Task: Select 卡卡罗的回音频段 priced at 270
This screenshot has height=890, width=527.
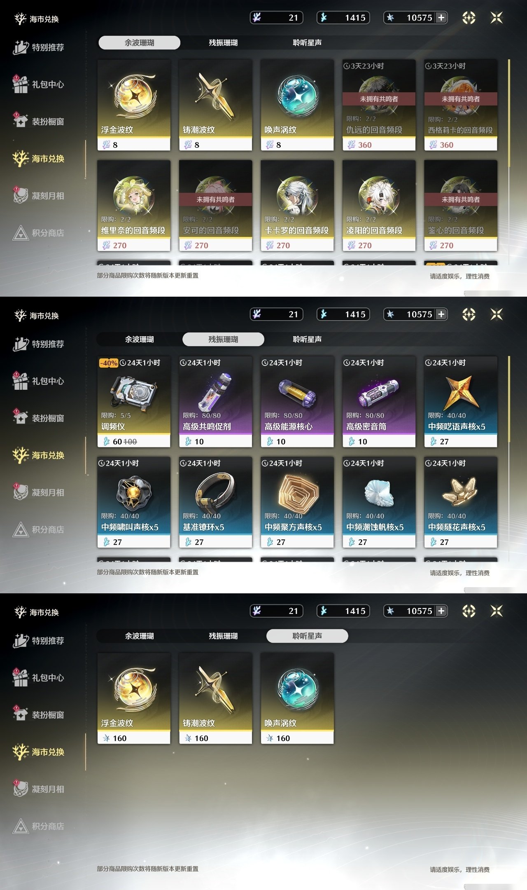Action: [297, 206]
